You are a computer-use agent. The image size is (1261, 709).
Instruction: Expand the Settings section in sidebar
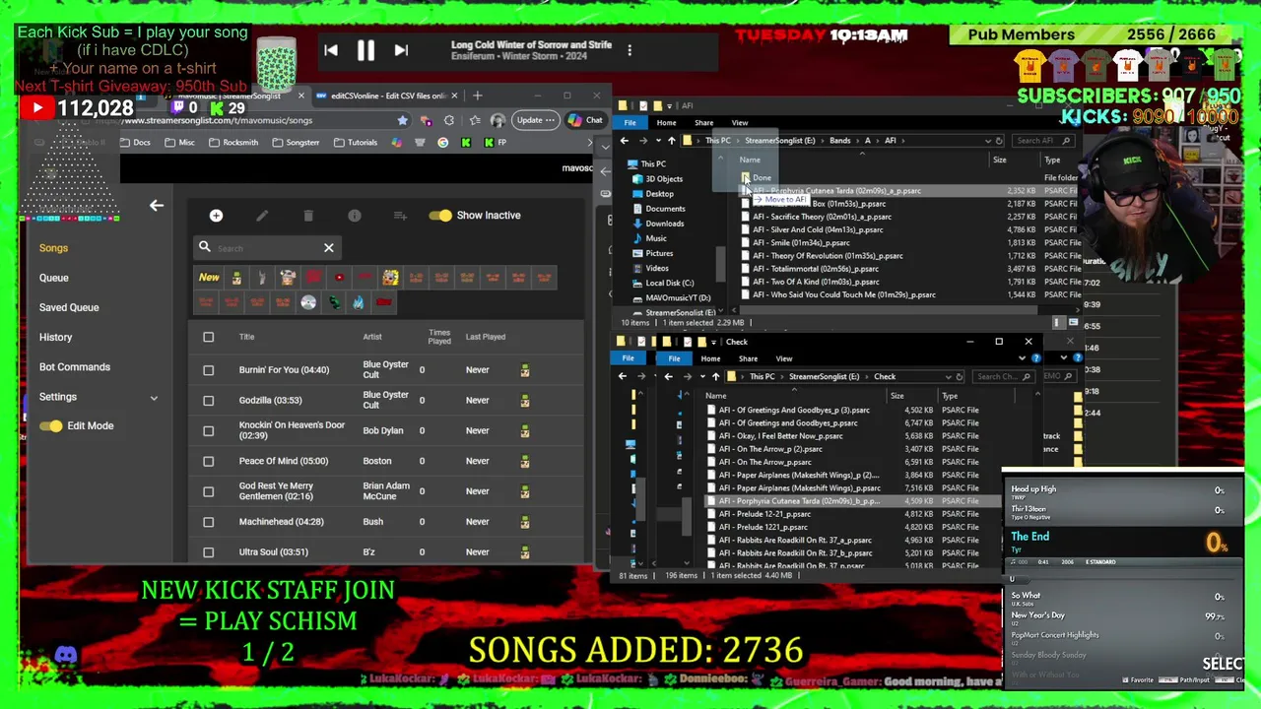(x=154, y=398)
